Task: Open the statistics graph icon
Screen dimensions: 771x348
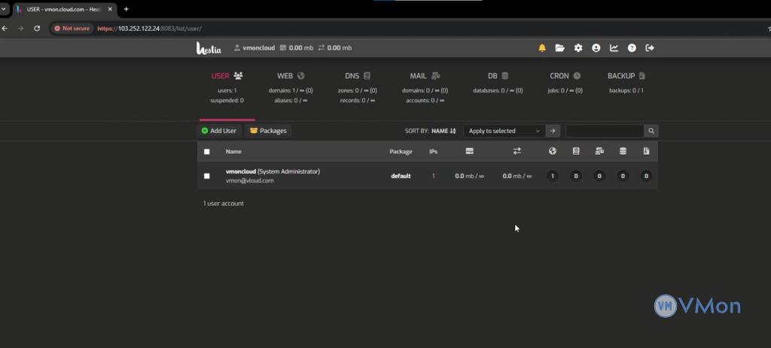Action: (614, 48)
